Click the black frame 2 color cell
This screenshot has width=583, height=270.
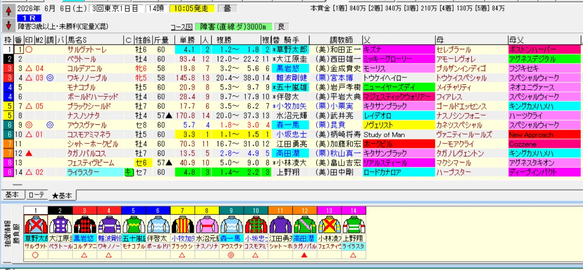[8, 59]
